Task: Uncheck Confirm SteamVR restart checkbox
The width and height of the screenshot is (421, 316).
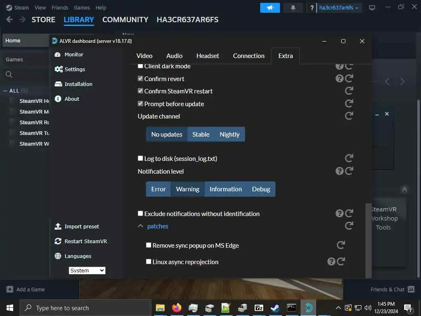Action: [140, 91]
